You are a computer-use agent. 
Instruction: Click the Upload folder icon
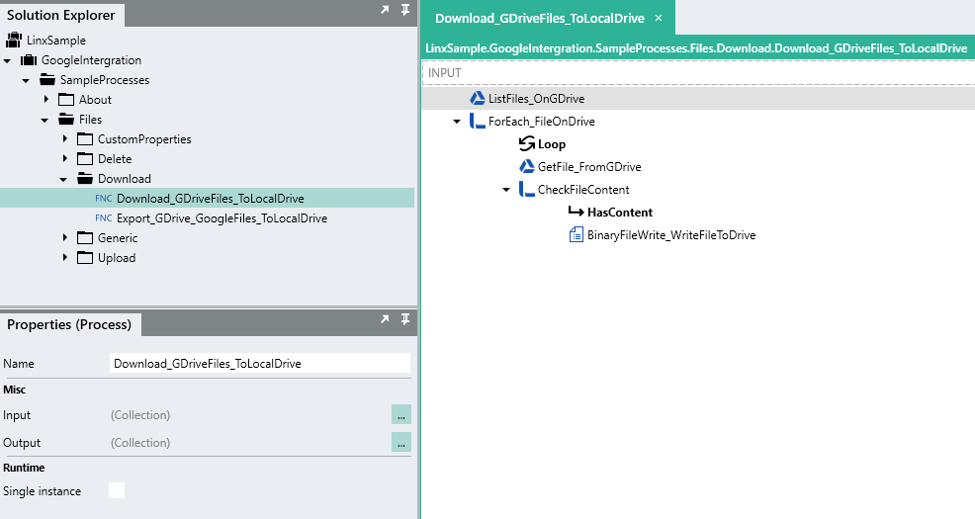point(85,258)
